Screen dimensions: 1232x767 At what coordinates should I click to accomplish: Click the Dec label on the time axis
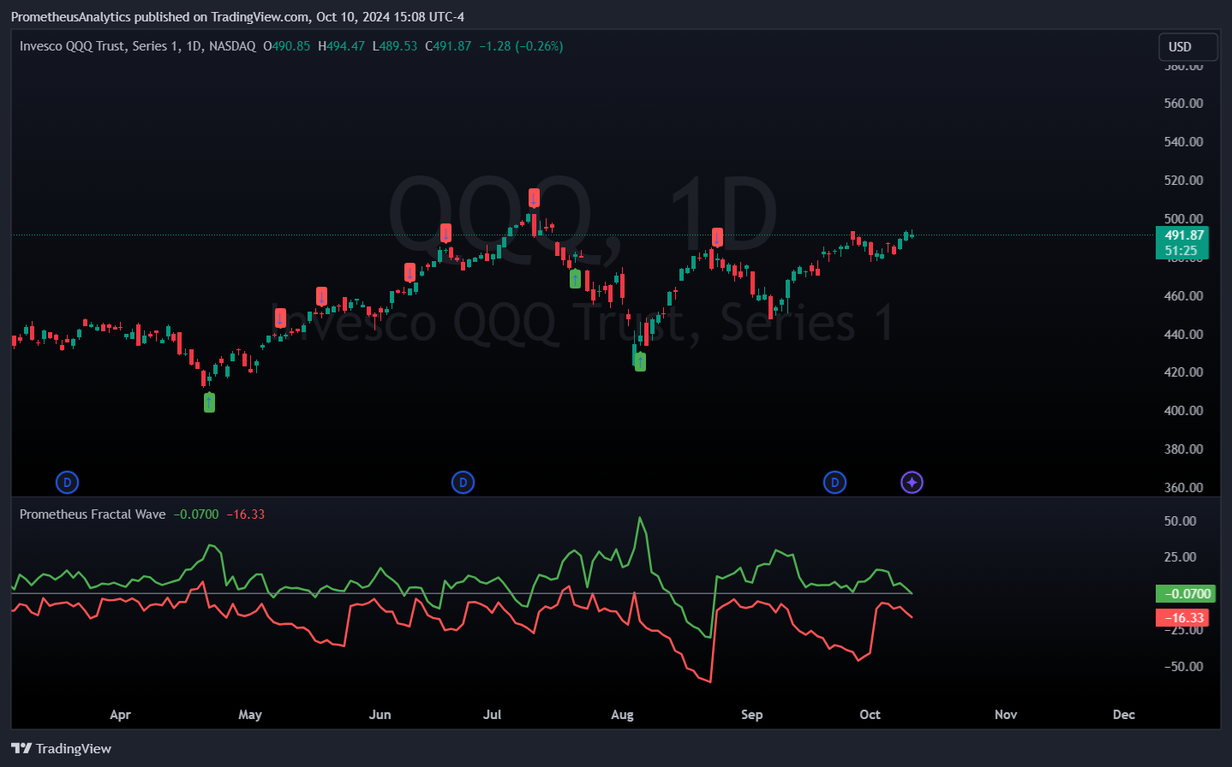[1124, 715]
